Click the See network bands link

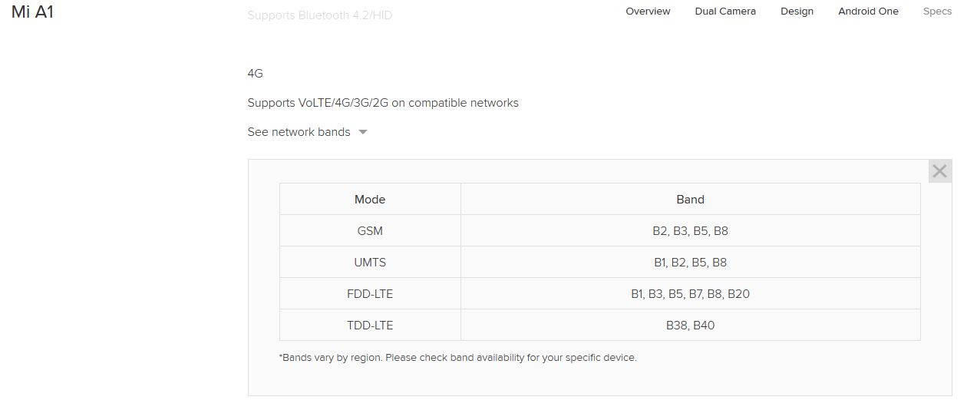[x=299, y=132]
